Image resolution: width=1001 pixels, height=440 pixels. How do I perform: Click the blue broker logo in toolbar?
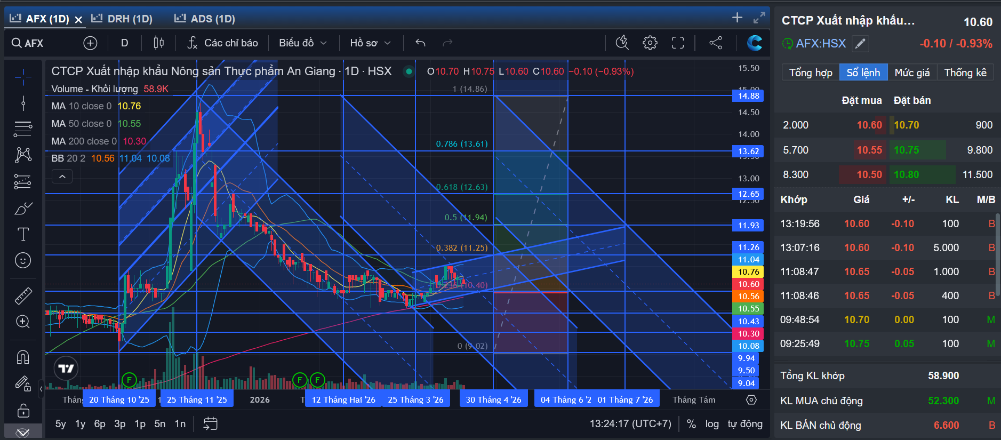pyautogui.click(x=755, y=43)
